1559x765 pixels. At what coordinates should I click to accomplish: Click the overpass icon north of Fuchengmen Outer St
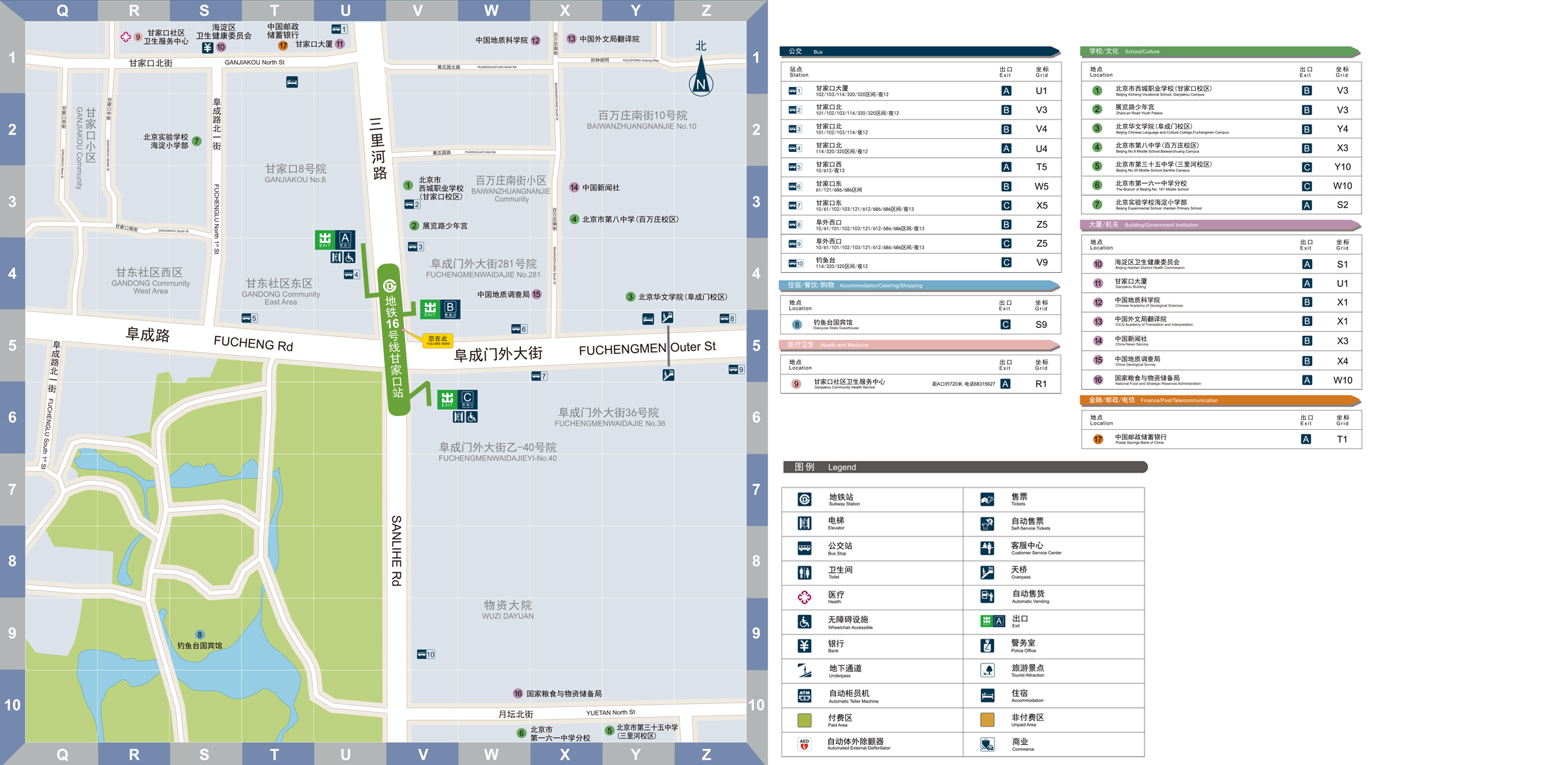click(667, 317)
